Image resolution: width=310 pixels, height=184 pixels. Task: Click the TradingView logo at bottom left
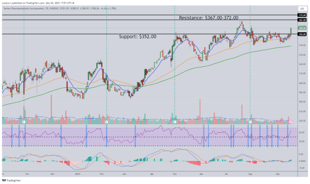click(x=12, y=180)
